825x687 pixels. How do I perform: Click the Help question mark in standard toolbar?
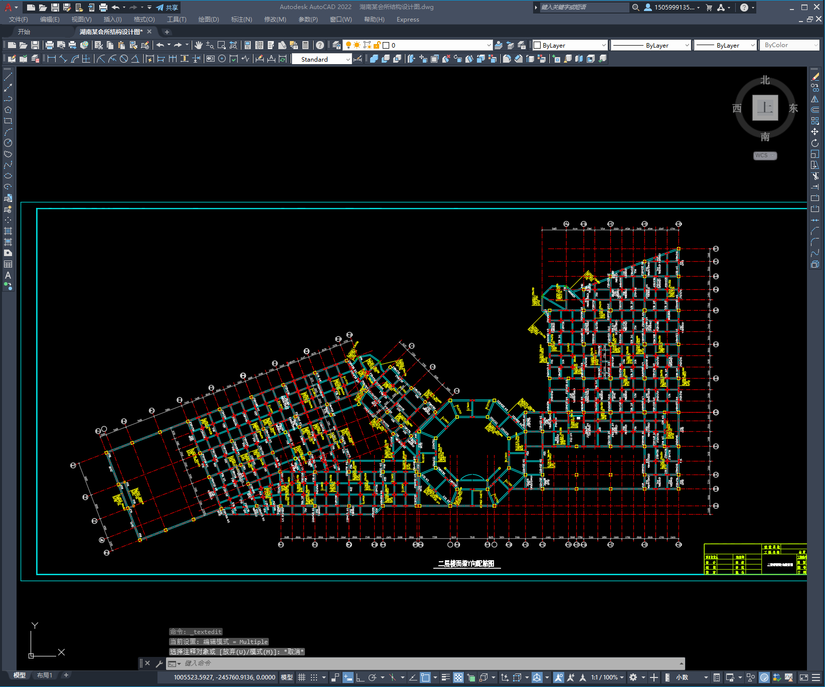pos(320,45)
